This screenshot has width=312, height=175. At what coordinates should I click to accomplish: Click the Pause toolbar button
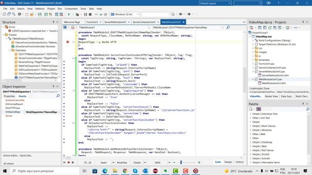tap(86, 14)
